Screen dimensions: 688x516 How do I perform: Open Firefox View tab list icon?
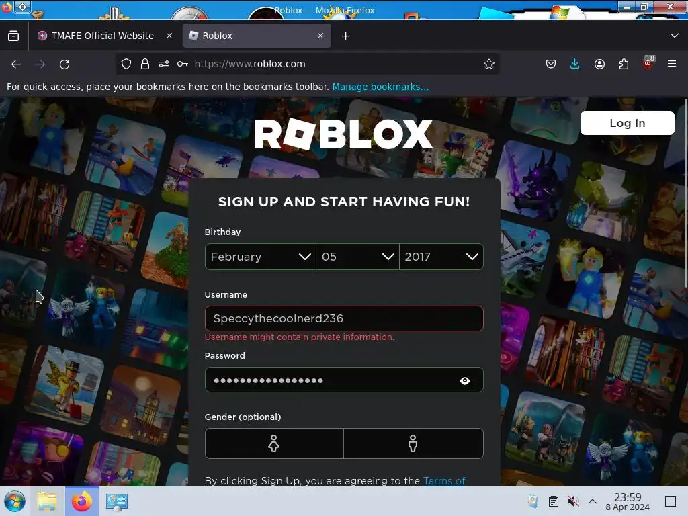[13, 36]
